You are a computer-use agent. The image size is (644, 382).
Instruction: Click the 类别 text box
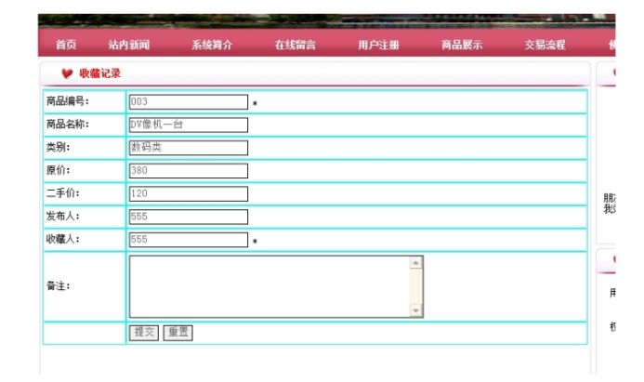pos(189,148)
